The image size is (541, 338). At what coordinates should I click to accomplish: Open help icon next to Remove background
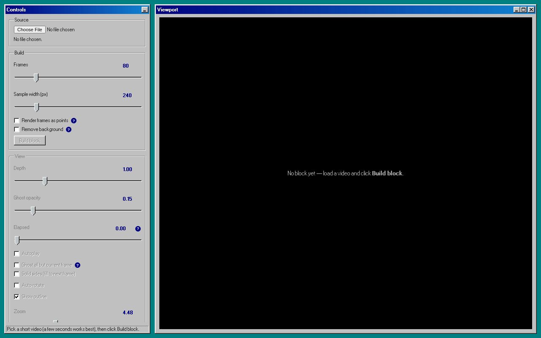[x=69, y=130]
